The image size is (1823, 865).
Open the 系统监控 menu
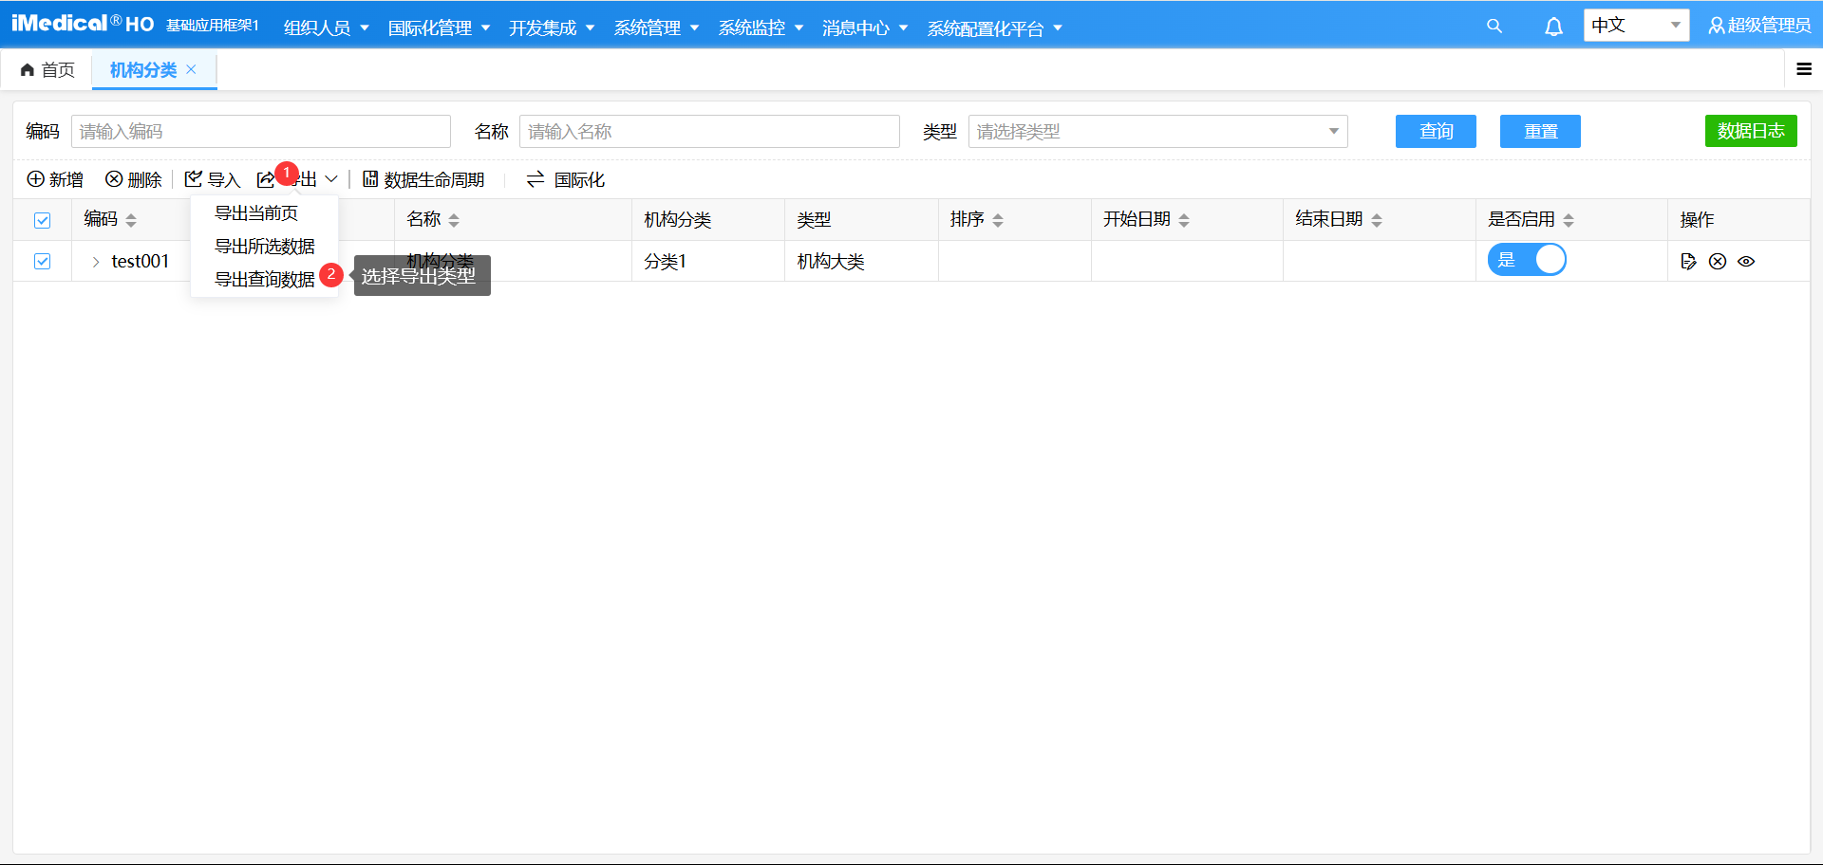click(x=753, y=28)
